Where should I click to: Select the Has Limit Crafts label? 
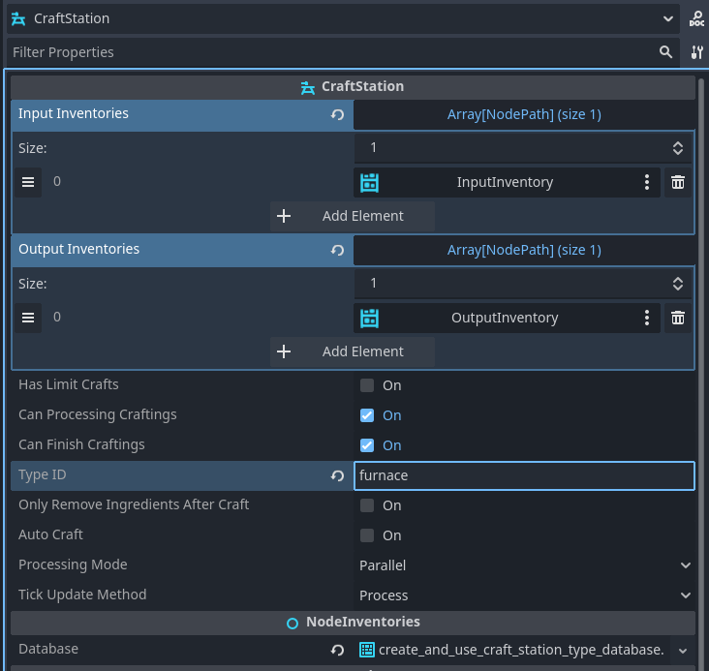point(68,384)
